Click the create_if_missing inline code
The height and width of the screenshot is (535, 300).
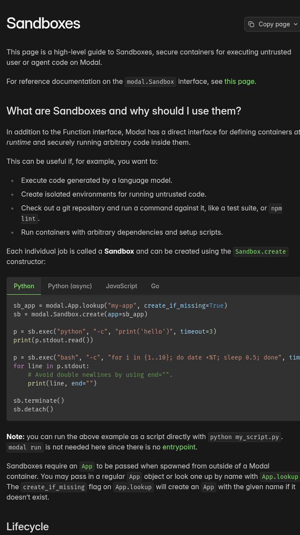pyautogui.click(x=54, y=487)
